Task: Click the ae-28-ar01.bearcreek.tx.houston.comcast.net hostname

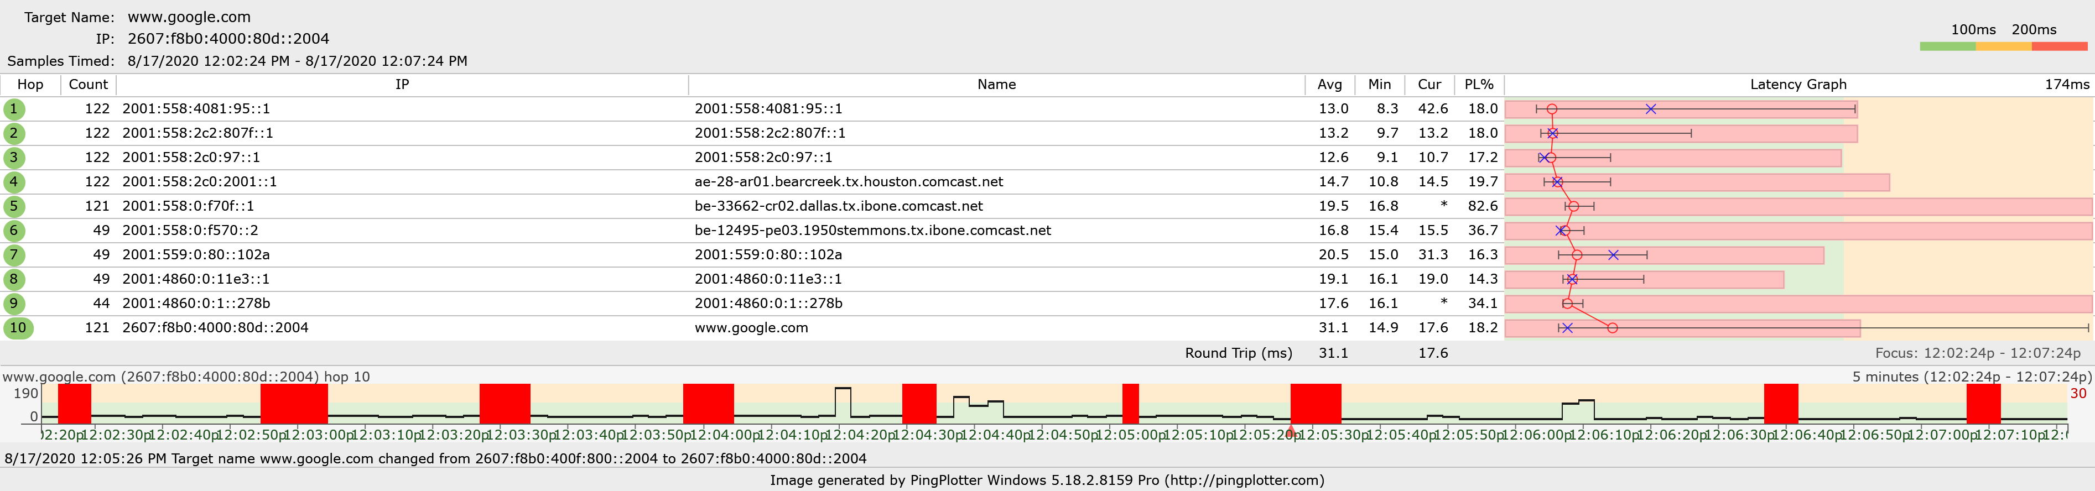Action: [848, 182]
